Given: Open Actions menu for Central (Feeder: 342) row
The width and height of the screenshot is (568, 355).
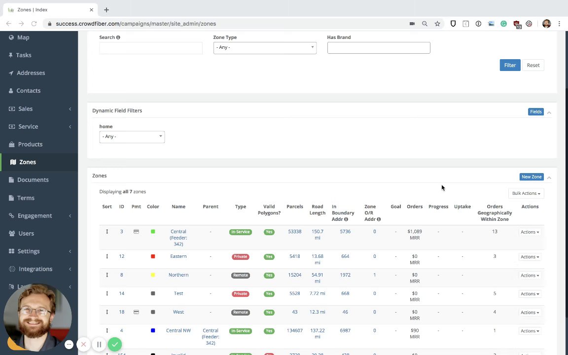Looking at the screenshot, I should 530,232.
